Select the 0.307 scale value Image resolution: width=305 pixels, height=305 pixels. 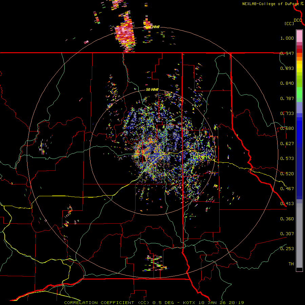287,234
